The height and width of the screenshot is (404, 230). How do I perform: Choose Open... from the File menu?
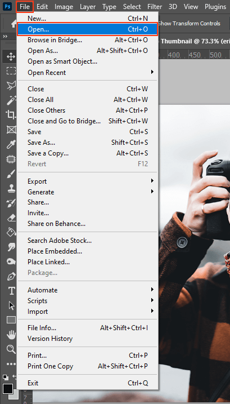[x=88, y=29]
